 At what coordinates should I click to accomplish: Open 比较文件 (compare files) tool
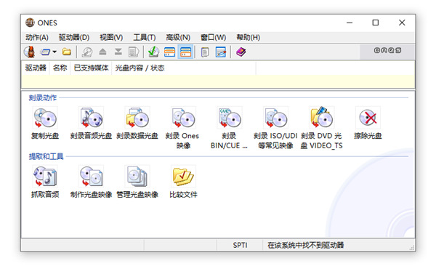[183, 182]
